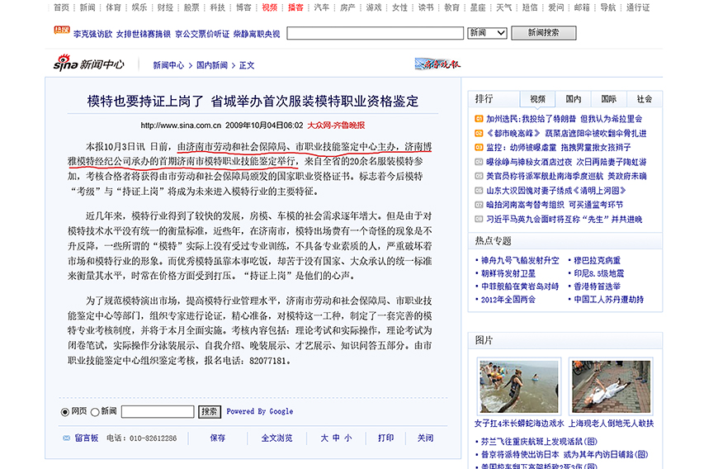Click video icon beside 习近平马英九 headline
This screenshot has height=469, width=704.
(x=479, y=220)
